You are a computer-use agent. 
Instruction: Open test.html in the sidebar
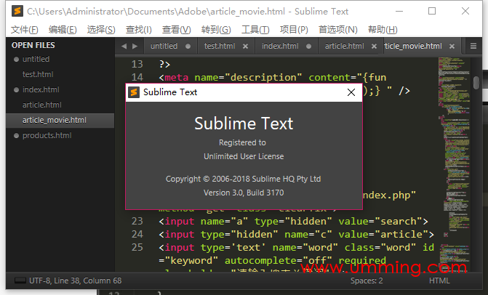point(38,75)
